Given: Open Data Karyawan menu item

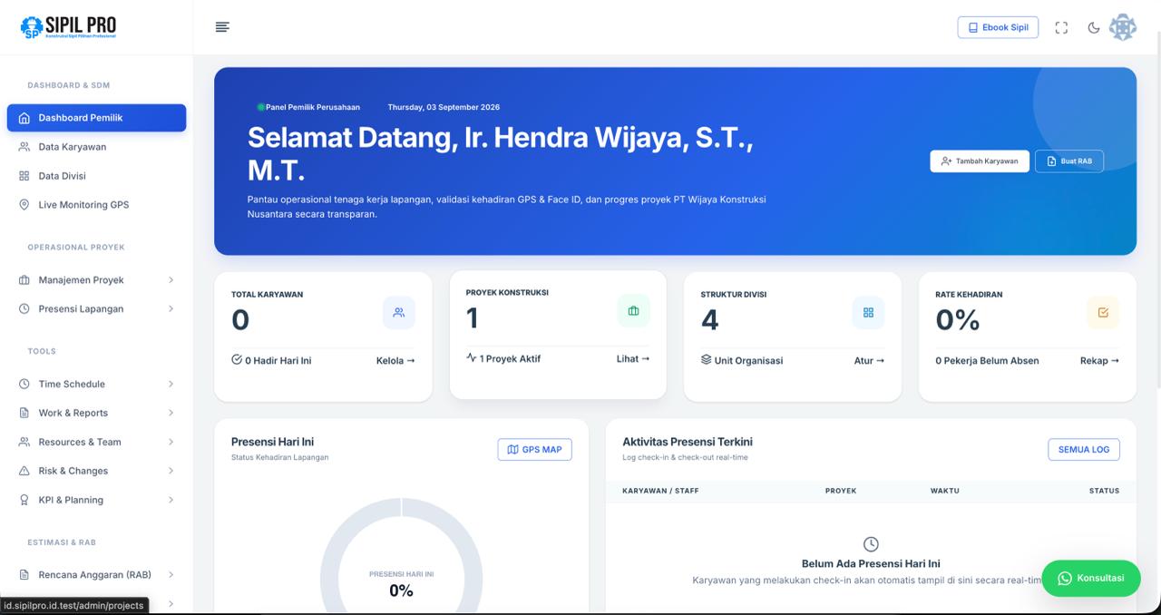Looking at the screenshot, I should pyautogui.click(x=96, y=147).
